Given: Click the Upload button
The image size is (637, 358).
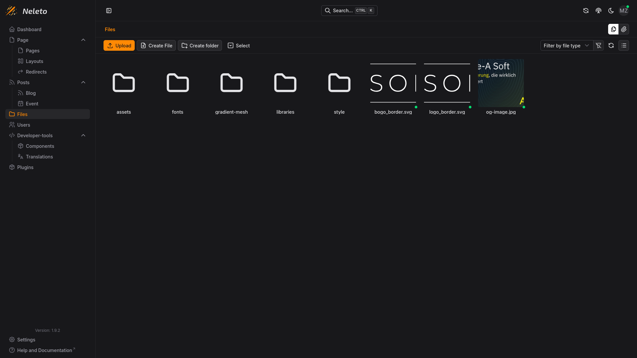Looking at the screenshot, I should pos(119,45).
